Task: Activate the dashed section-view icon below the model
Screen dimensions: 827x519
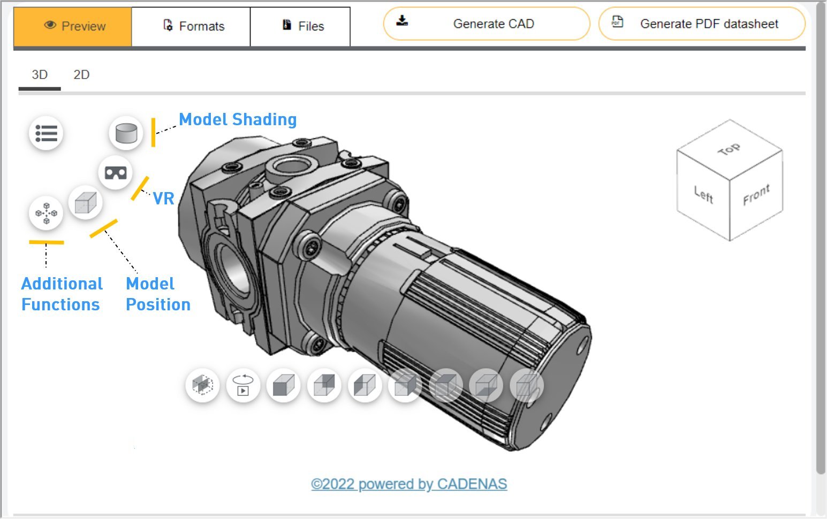Action: click(202, 384)
